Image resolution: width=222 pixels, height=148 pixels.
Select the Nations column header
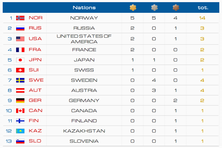point(84,8)
